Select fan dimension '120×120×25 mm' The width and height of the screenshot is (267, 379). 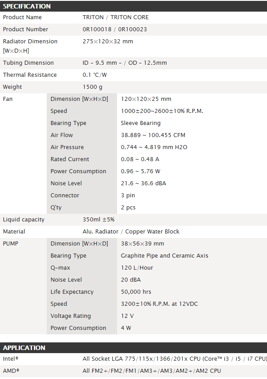tap(146, 99)
